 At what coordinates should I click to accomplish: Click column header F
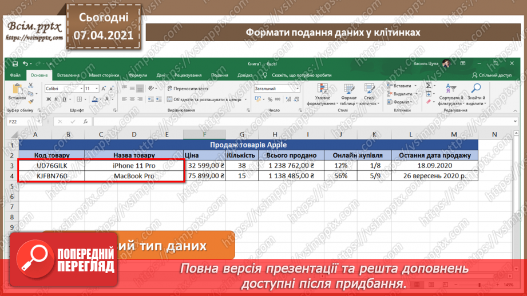click(x=204, y=134)
